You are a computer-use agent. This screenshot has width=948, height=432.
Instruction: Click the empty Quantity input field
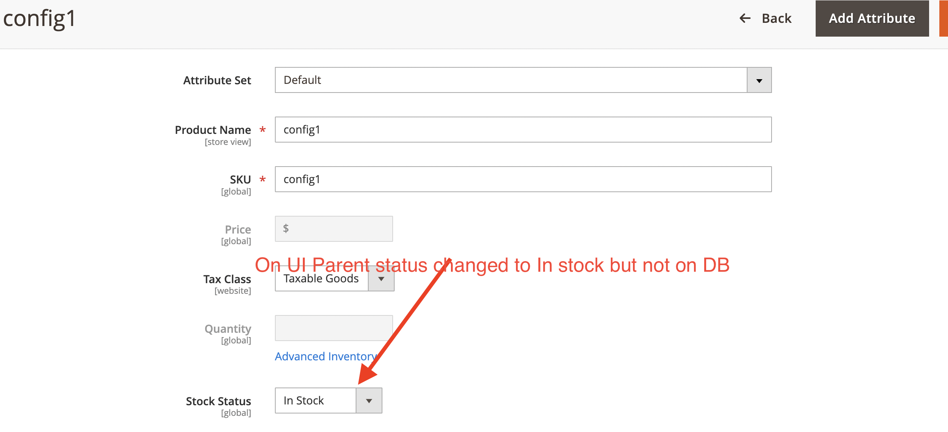[x=333, y=328]
